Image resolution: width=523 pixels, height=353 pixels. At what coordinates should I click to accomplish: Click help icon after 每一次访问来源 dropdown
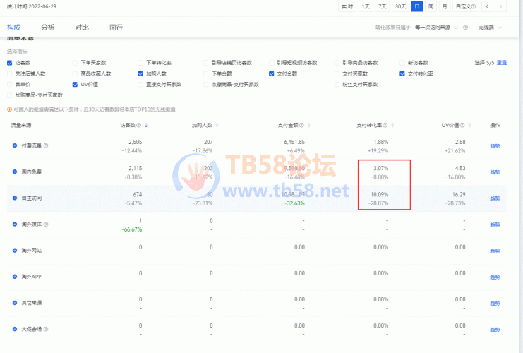pyautogui.click(x=466, y=28)
